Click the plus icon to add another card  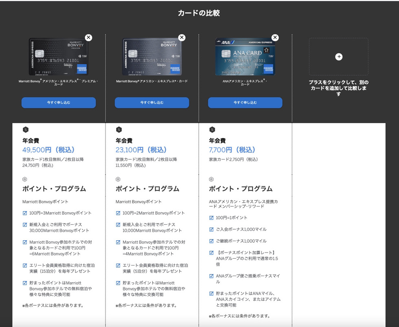[x=339, y=57]
